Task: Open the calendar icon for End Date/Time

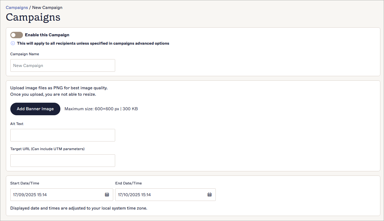Action: click(x=210, y=194)
